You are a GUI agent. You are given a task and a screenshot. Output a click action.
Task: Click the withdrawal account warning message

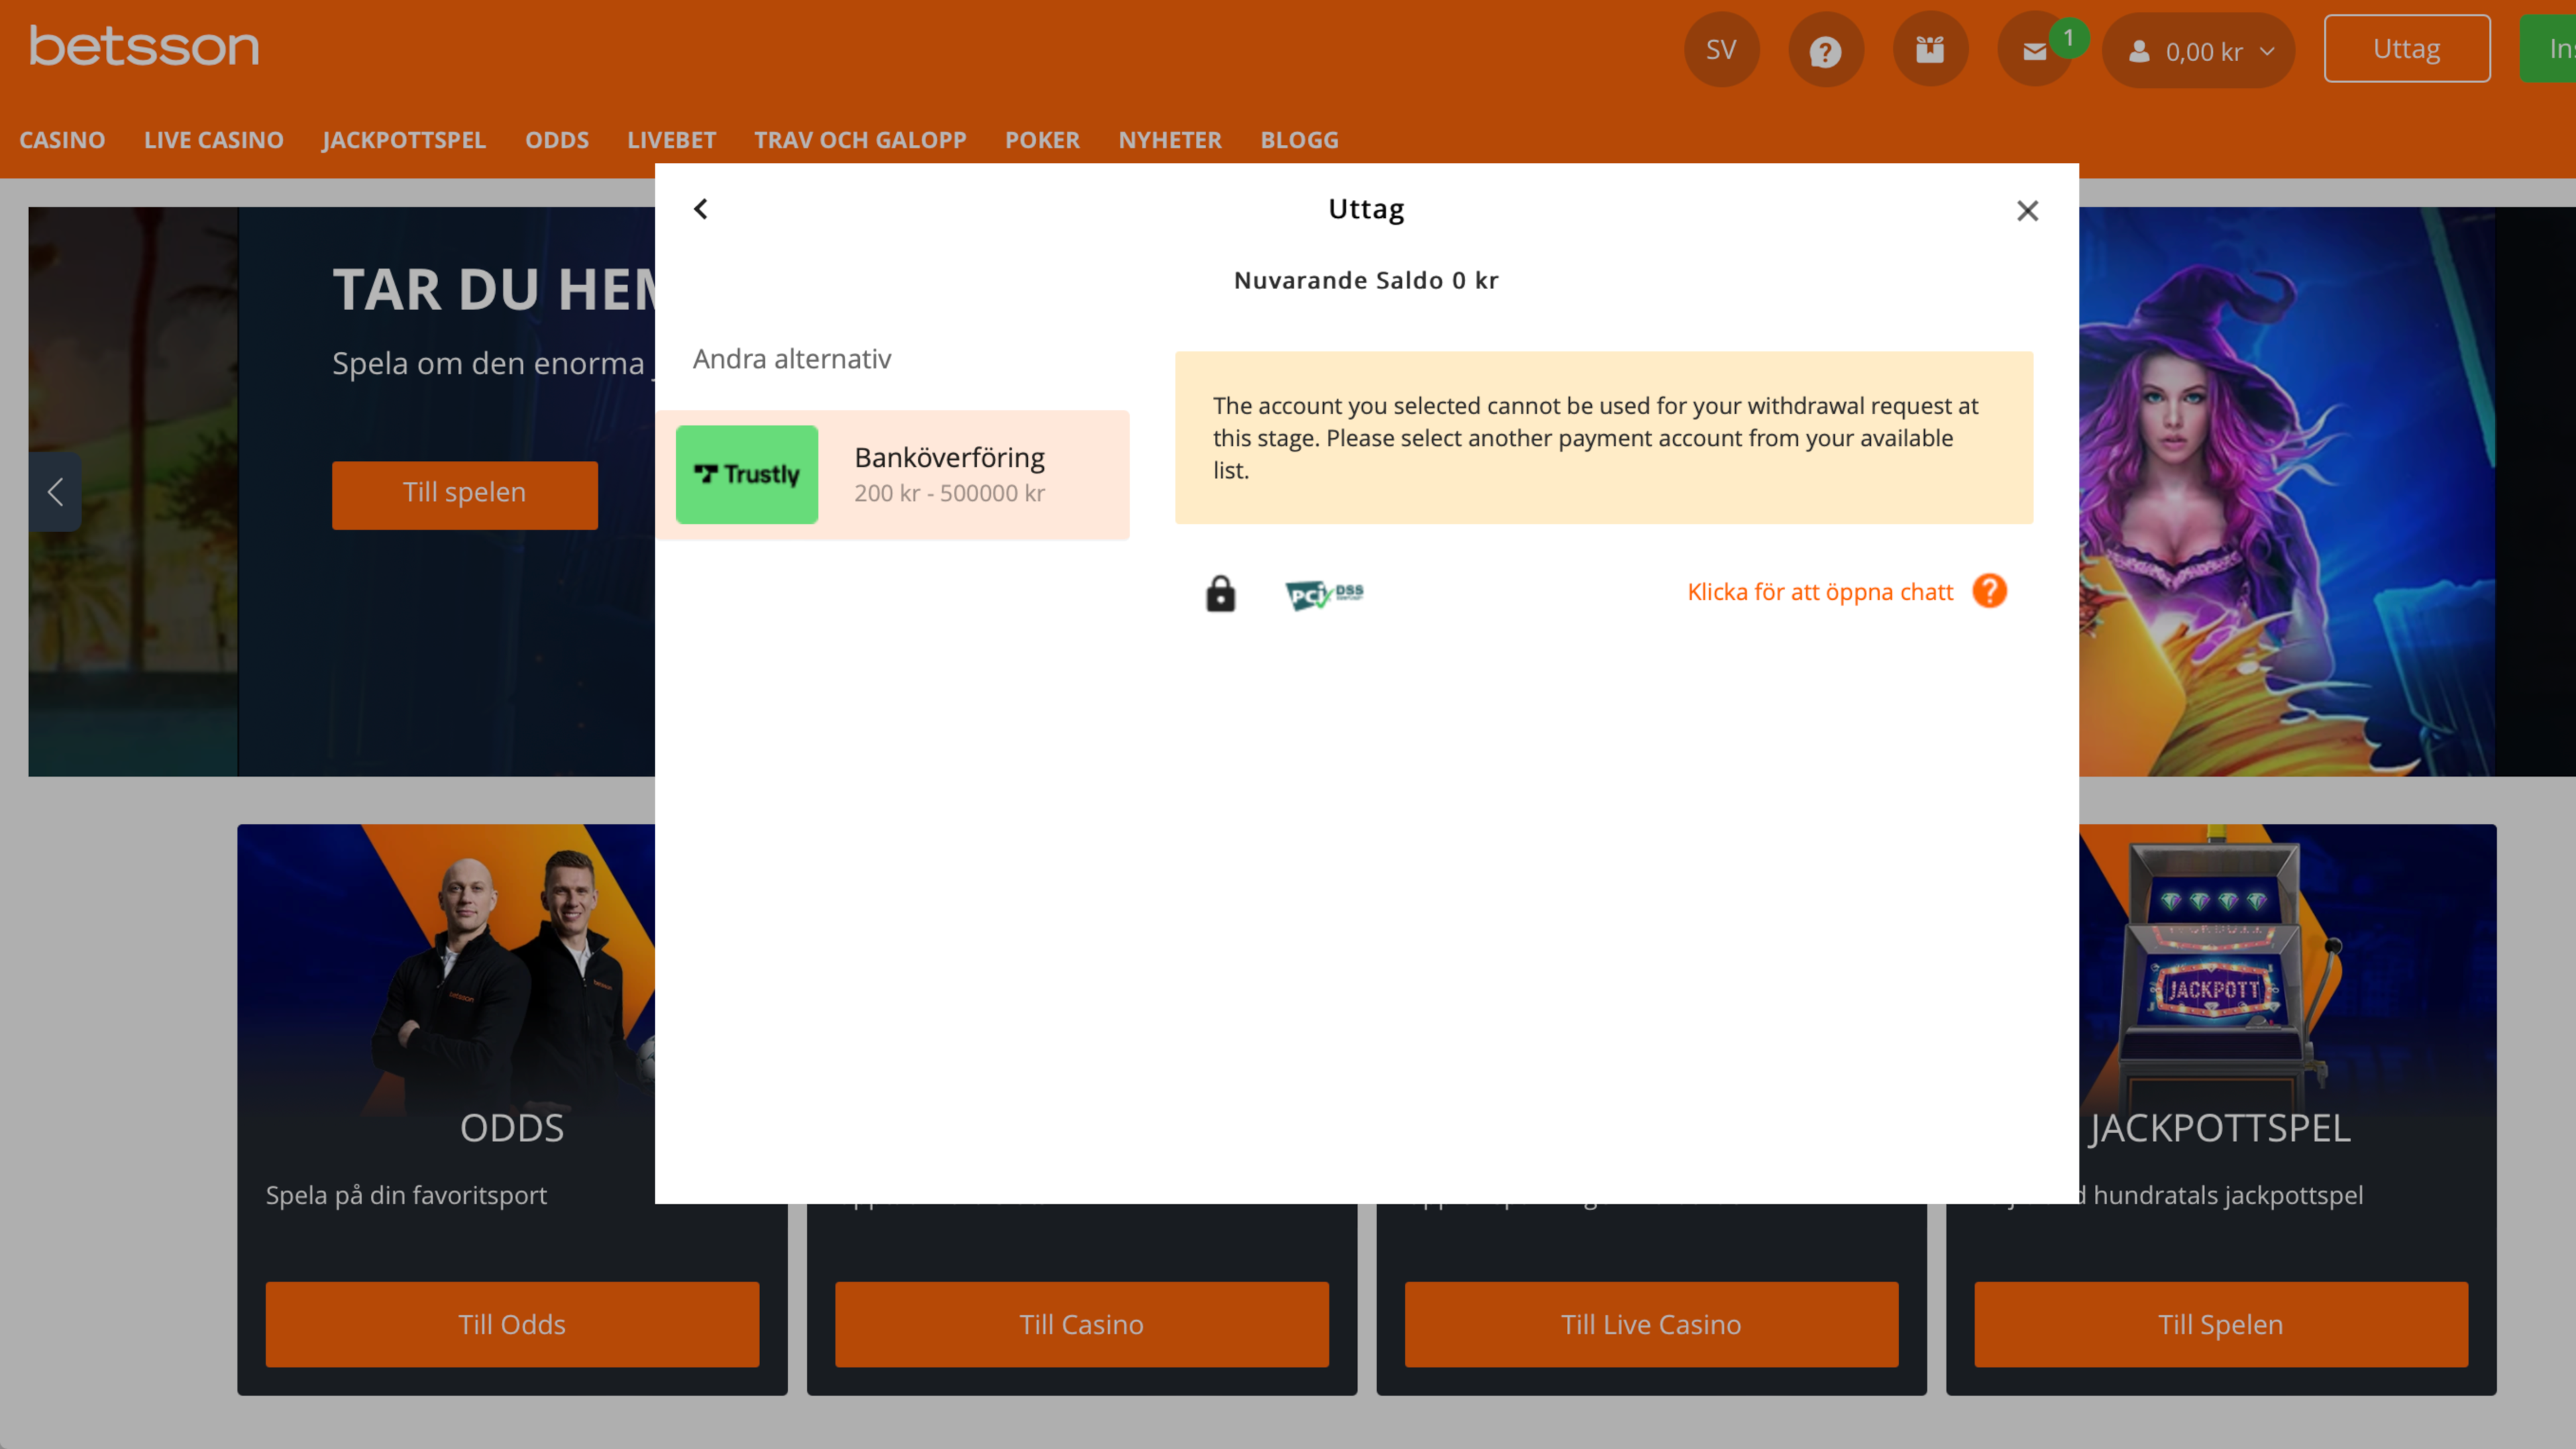[1604, 438]
